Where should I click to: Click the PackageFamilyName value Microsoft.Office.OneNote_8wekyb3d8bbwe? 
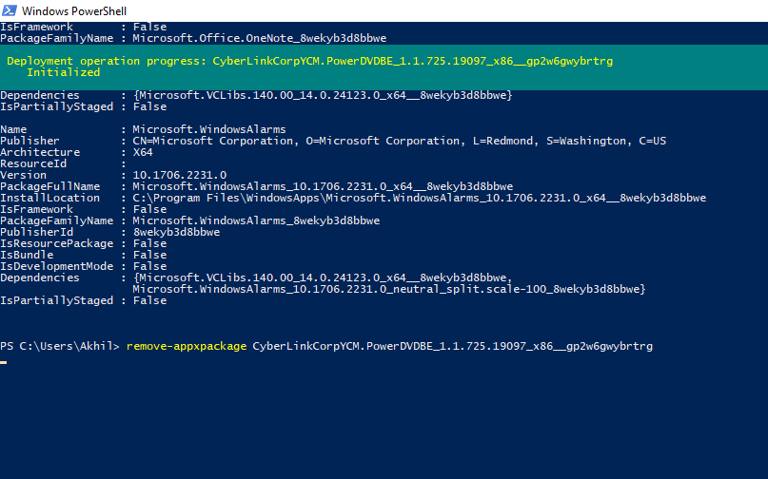tap(260, 38)
